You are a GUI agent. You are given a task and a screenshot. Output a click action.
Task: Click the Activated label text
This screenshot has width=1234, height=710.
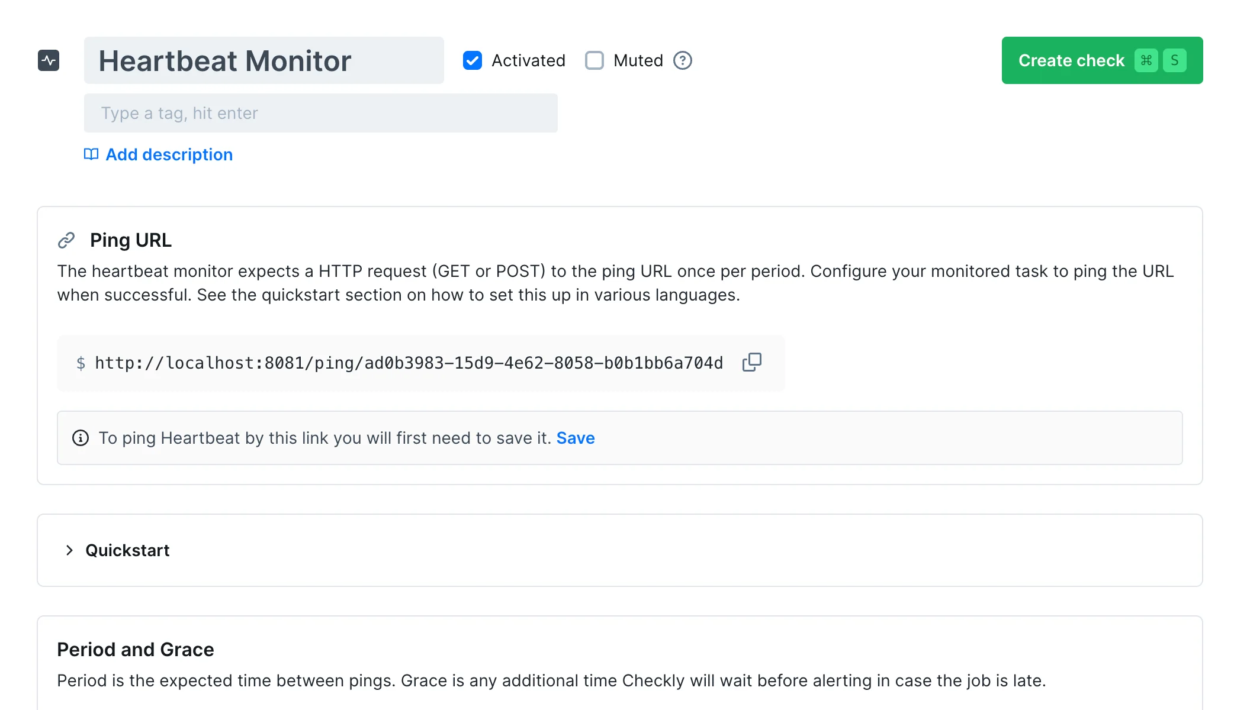(529, 60)
